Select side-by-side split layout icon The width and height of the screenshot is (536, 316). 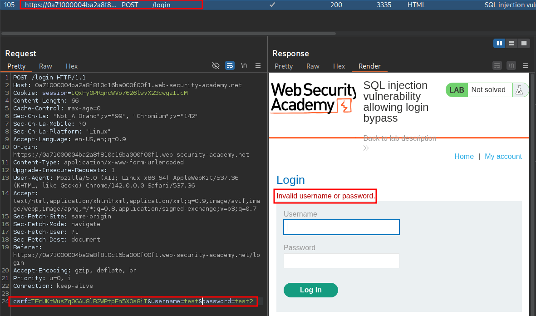(x=500, y=43)
